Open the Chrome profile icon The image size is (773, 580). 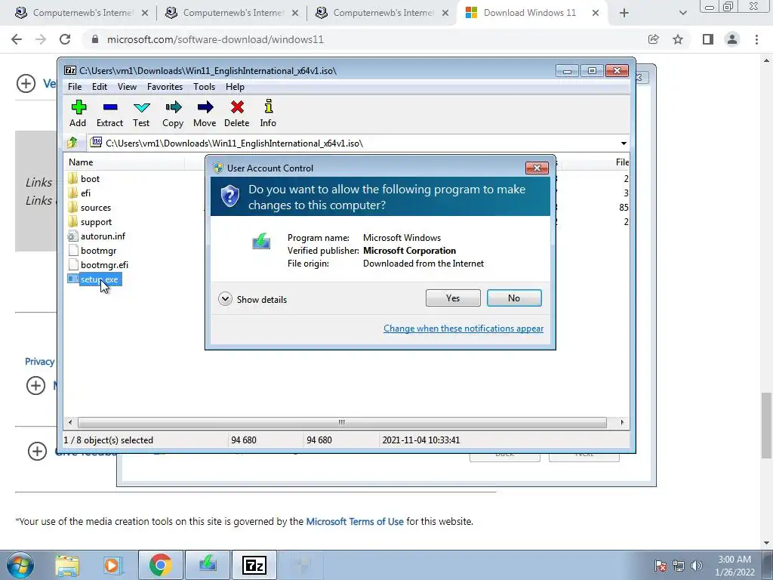[x=732, y=39]
